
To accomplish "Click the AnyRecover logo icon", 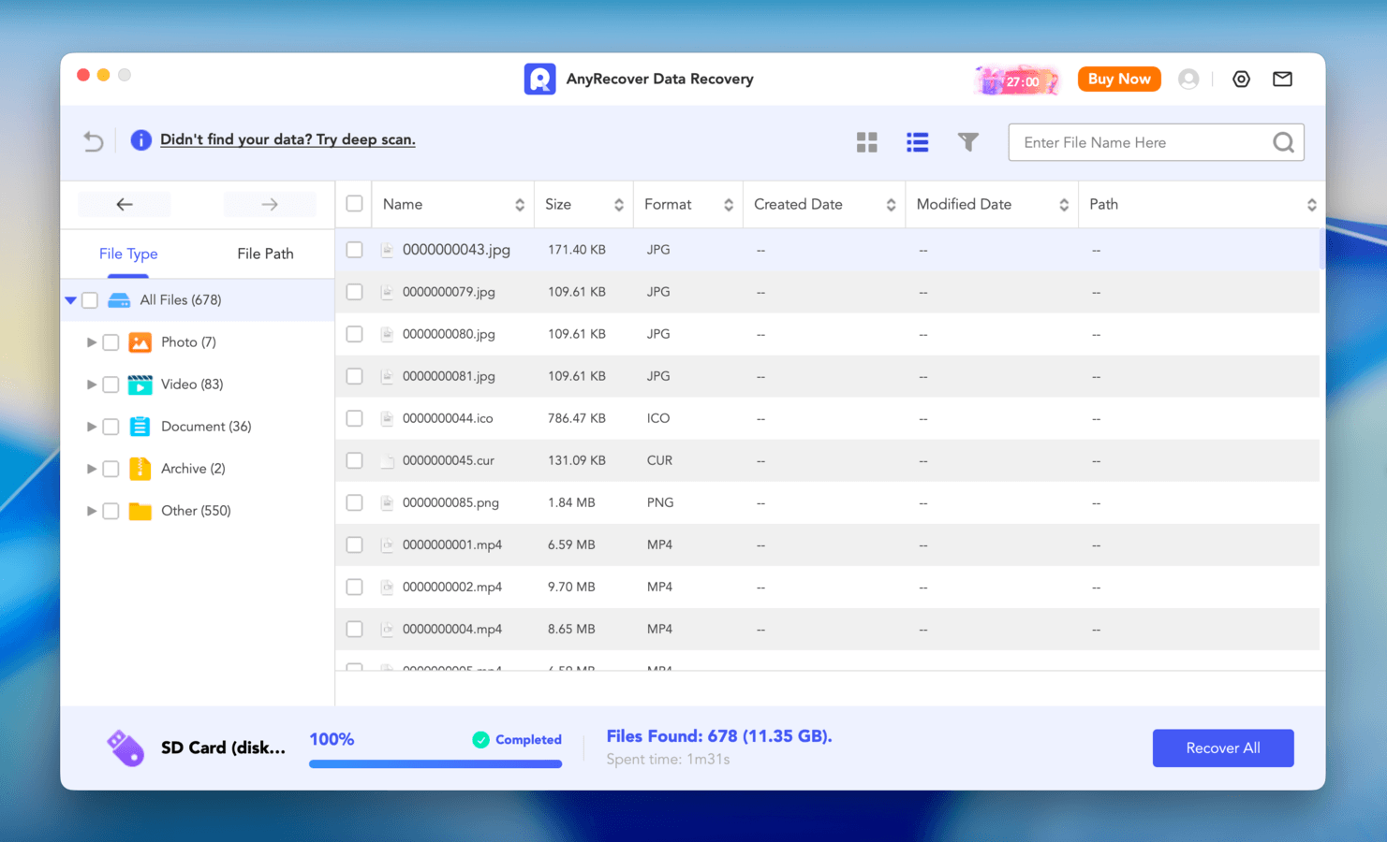I will coord(539,79).
